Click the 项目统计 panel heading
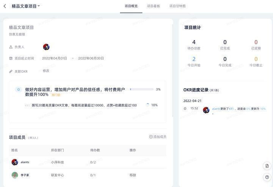This screenshot has width=273, height=187. pos(193,28)
